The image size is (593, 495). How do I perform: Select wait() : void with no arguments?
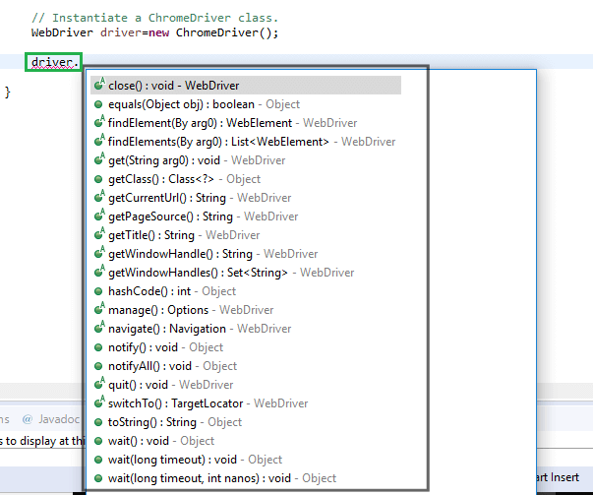click(x=246, y=441)
